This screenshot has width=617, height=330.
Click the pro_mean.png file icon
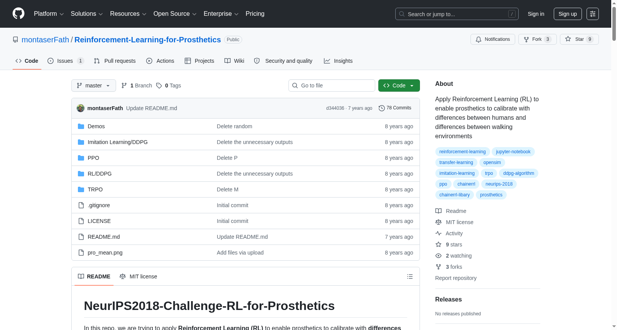tap(81, 253)
